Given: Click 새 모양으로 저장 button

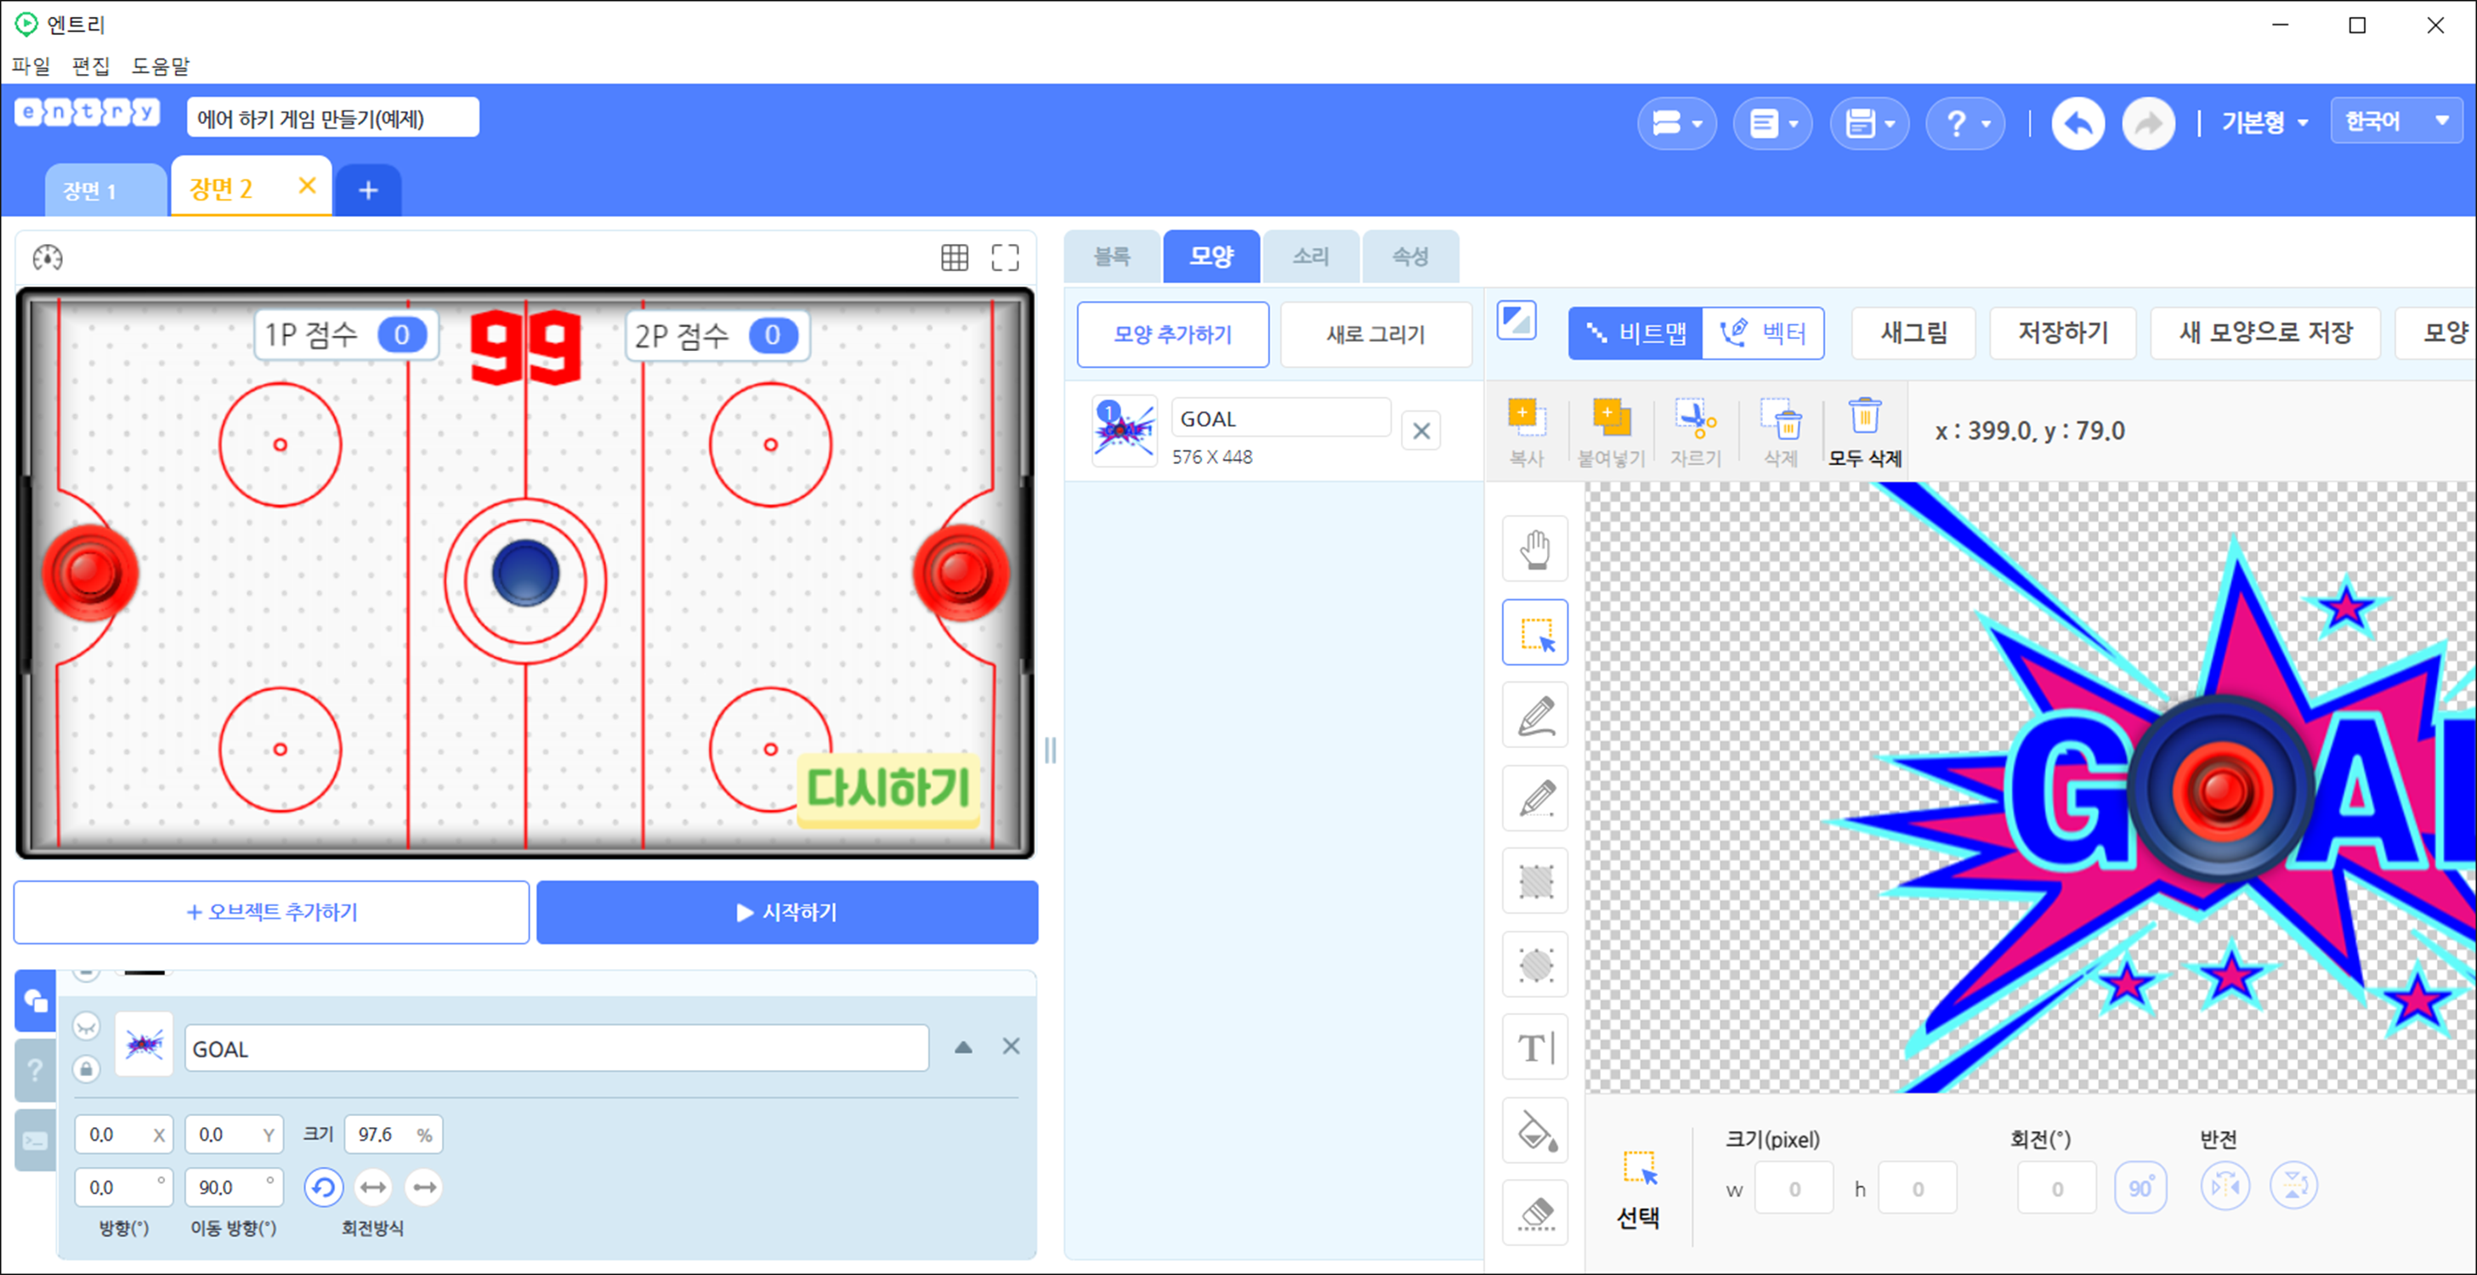Looking at the screenshot, I should pyautogui.click(x=2264, y=334).
